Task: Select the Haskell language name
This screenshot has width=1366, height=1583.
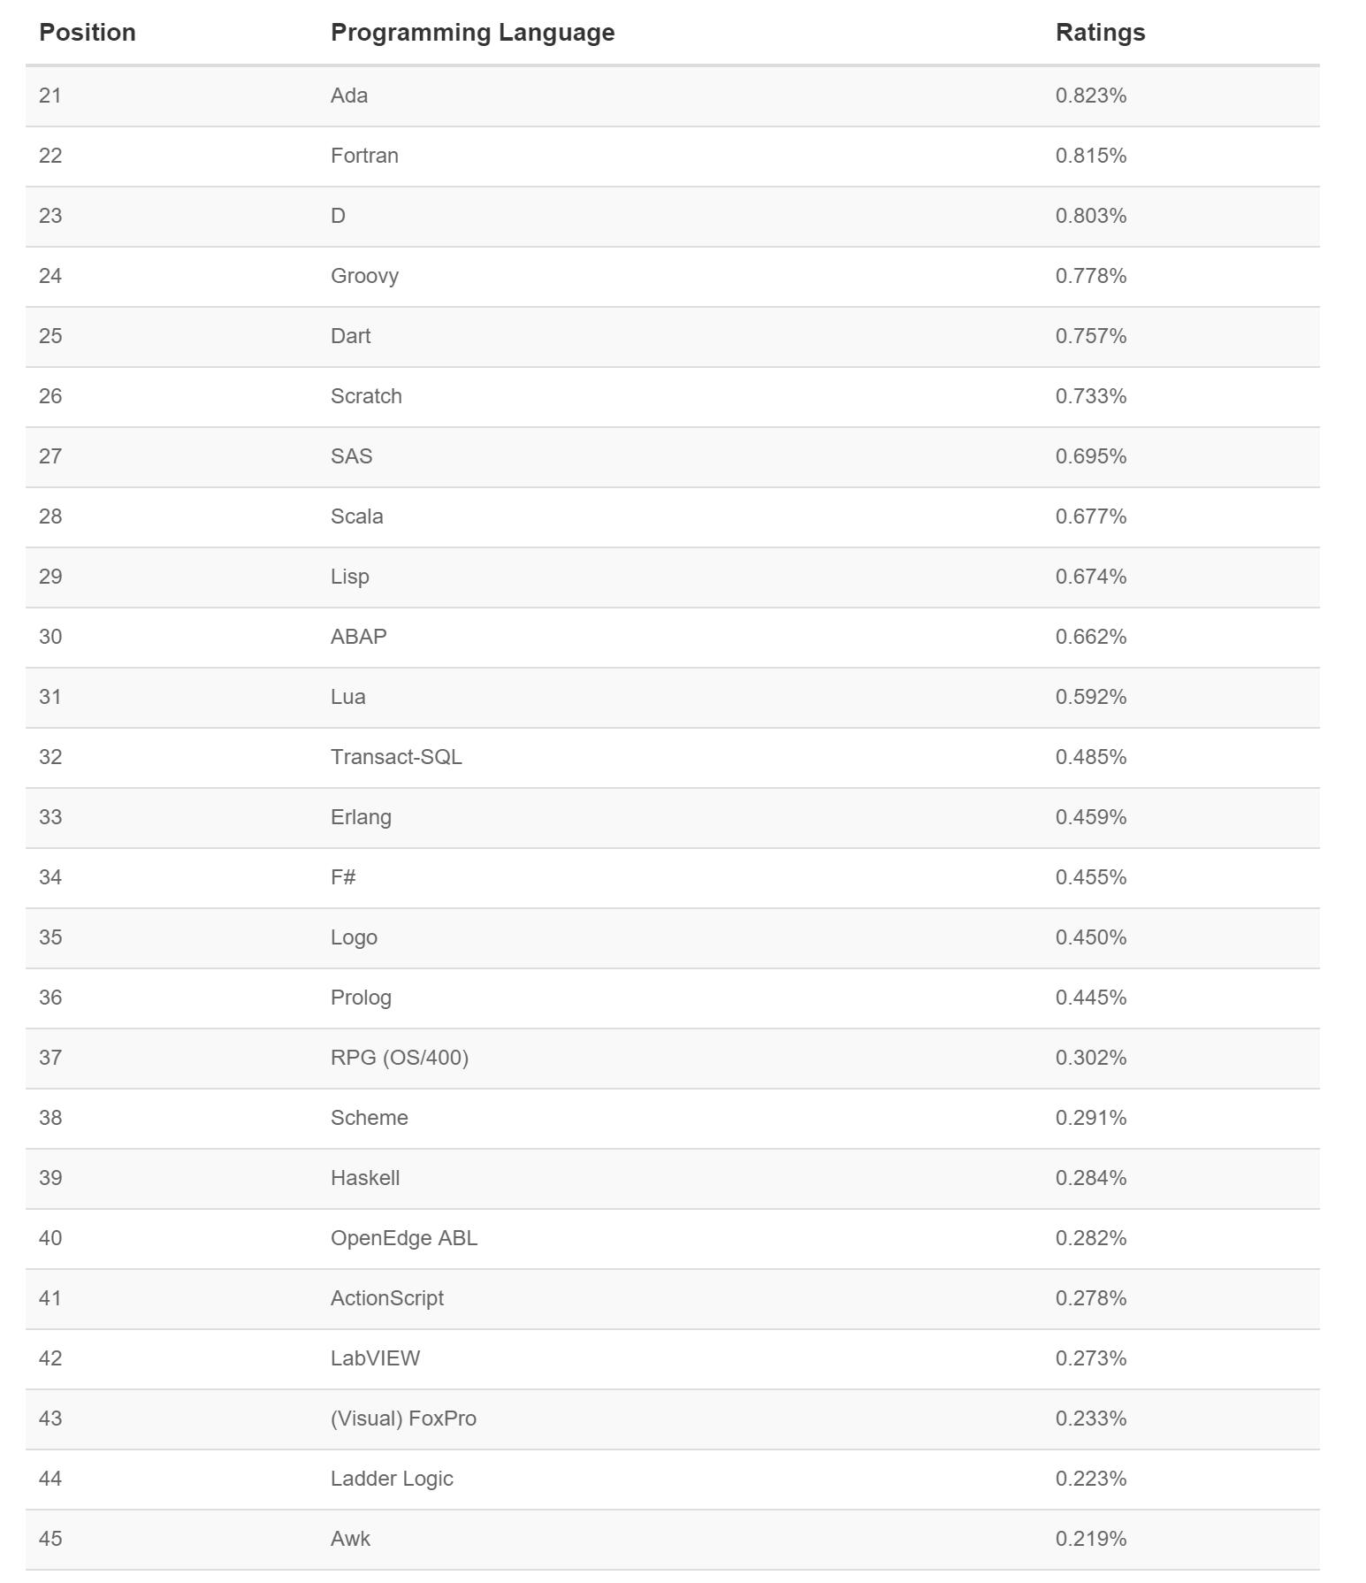Action: [x=364, y=1178]
